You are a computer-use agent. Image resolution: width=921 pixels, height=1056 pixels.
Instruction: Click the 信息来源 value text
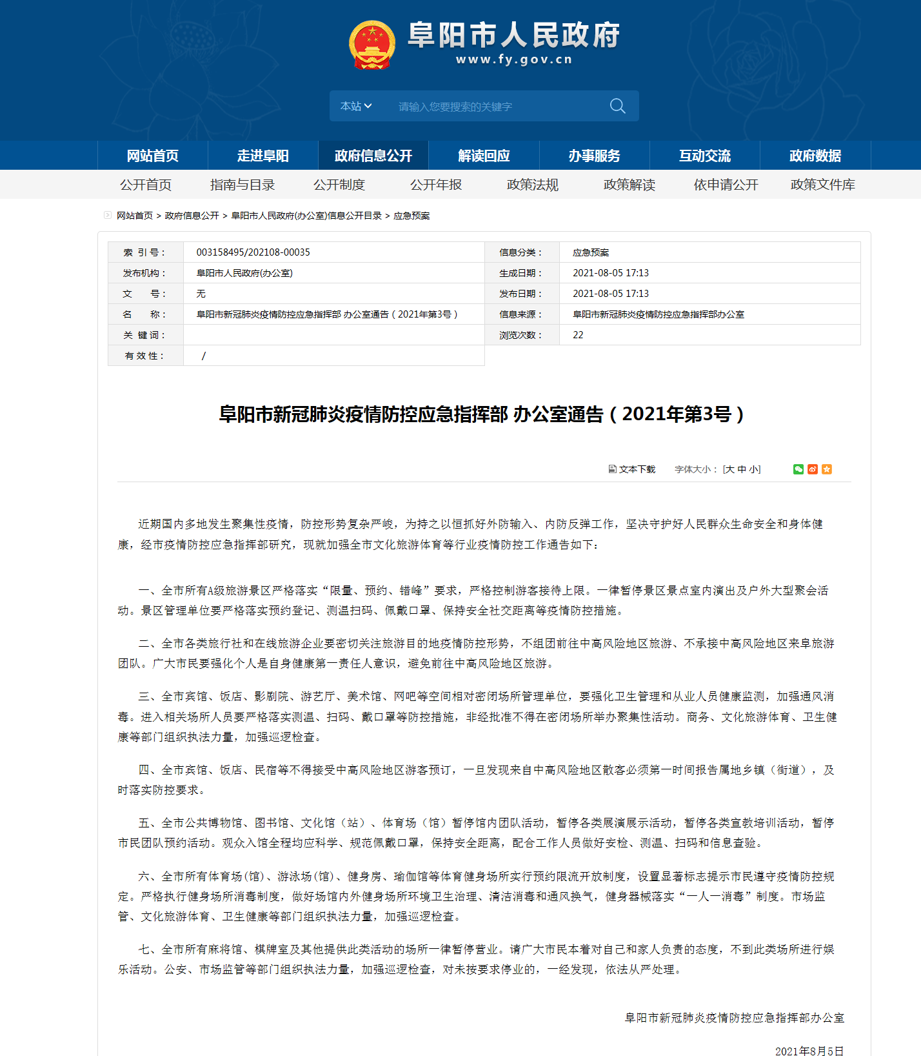pos(659,314)
